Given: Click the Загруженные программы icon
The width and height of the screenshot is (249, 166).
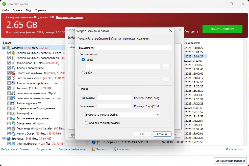Looking at the screenshot, I should (x=13, y=118).
